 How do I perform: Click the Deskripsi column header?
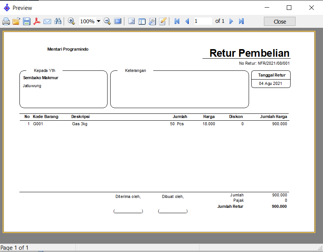(x=80, y=116)
